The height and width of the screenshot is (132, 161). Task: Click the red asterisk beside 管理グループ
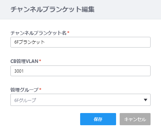click(40, 89)
